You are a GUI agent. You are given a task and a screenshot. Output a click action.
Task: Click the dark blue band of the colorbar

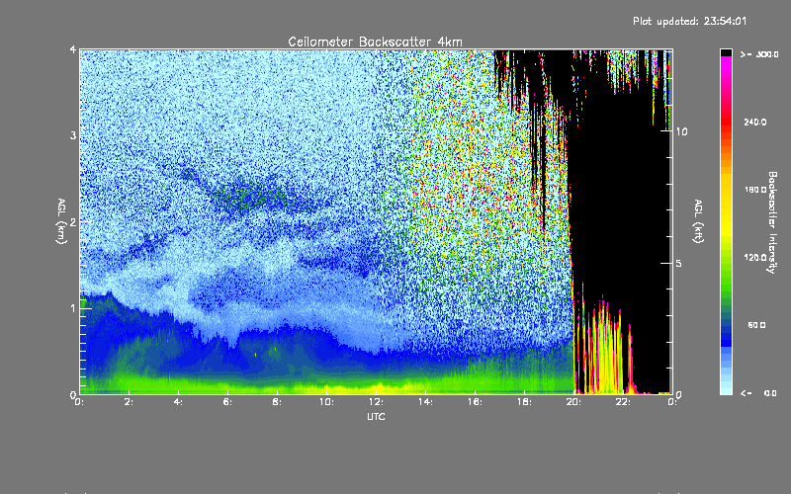[726, 335]
